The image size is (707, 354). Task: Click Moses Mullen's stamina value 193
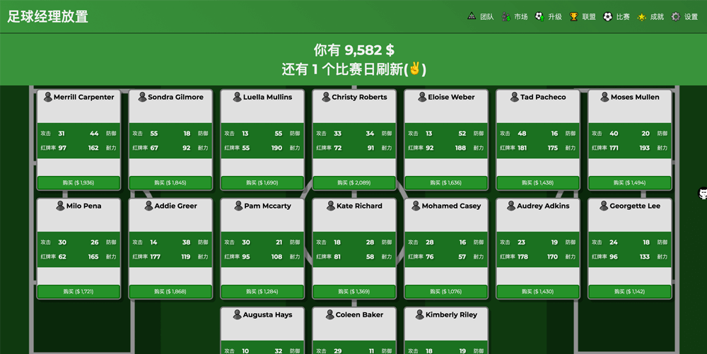(x=644, y=148)
